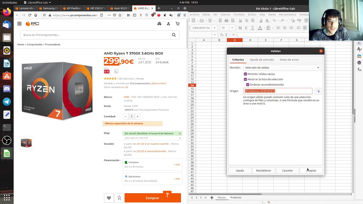The width and height of the screenshot is (363, 204).
Task: Align cell text left in Calc
Action: 278,28
